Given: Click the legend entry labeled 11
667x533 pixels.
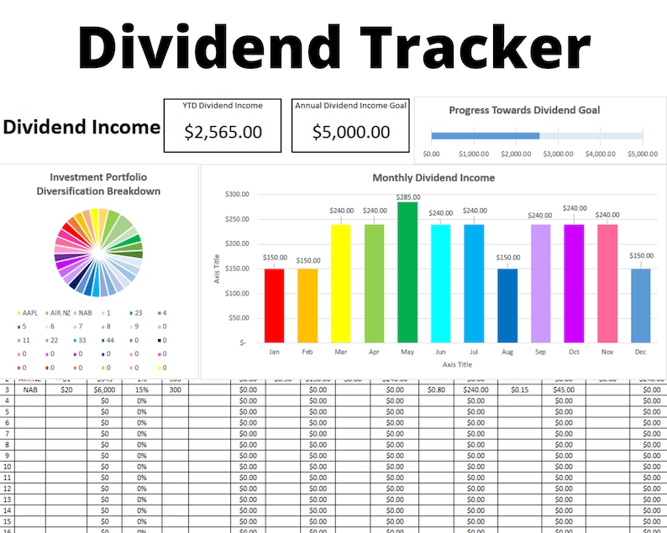Looking at the screenshot, I should point(24,340).
